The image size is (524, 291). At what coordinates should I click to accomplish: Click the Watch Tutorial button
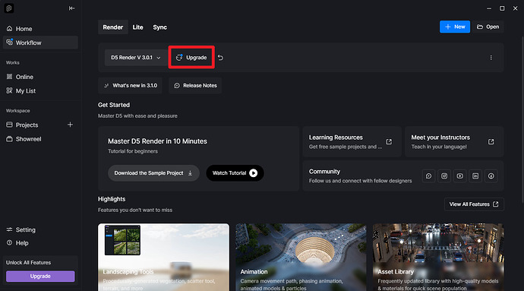pos(235,173)
